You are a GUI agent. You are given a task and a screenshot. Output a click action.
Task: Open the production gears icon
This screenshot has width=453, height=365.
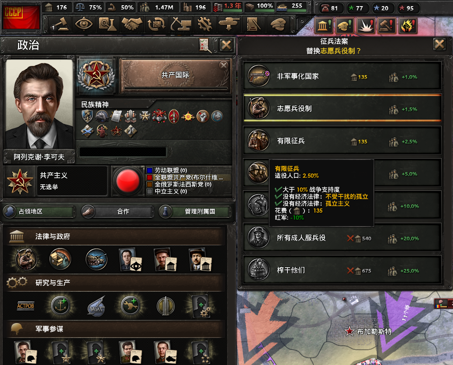coord(205,24)
